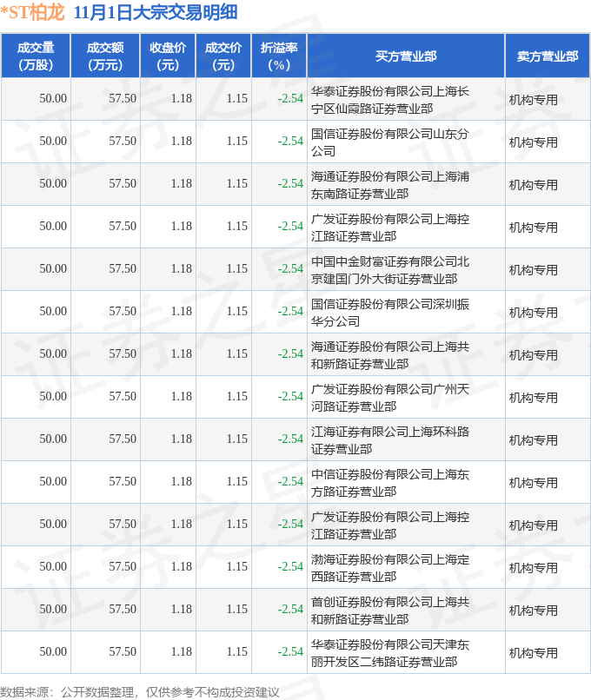This screenshot has width=591, height=700.
Task: Select buyer 广发证券广州天河路证券营业部
Action: (x=390, y=397)
